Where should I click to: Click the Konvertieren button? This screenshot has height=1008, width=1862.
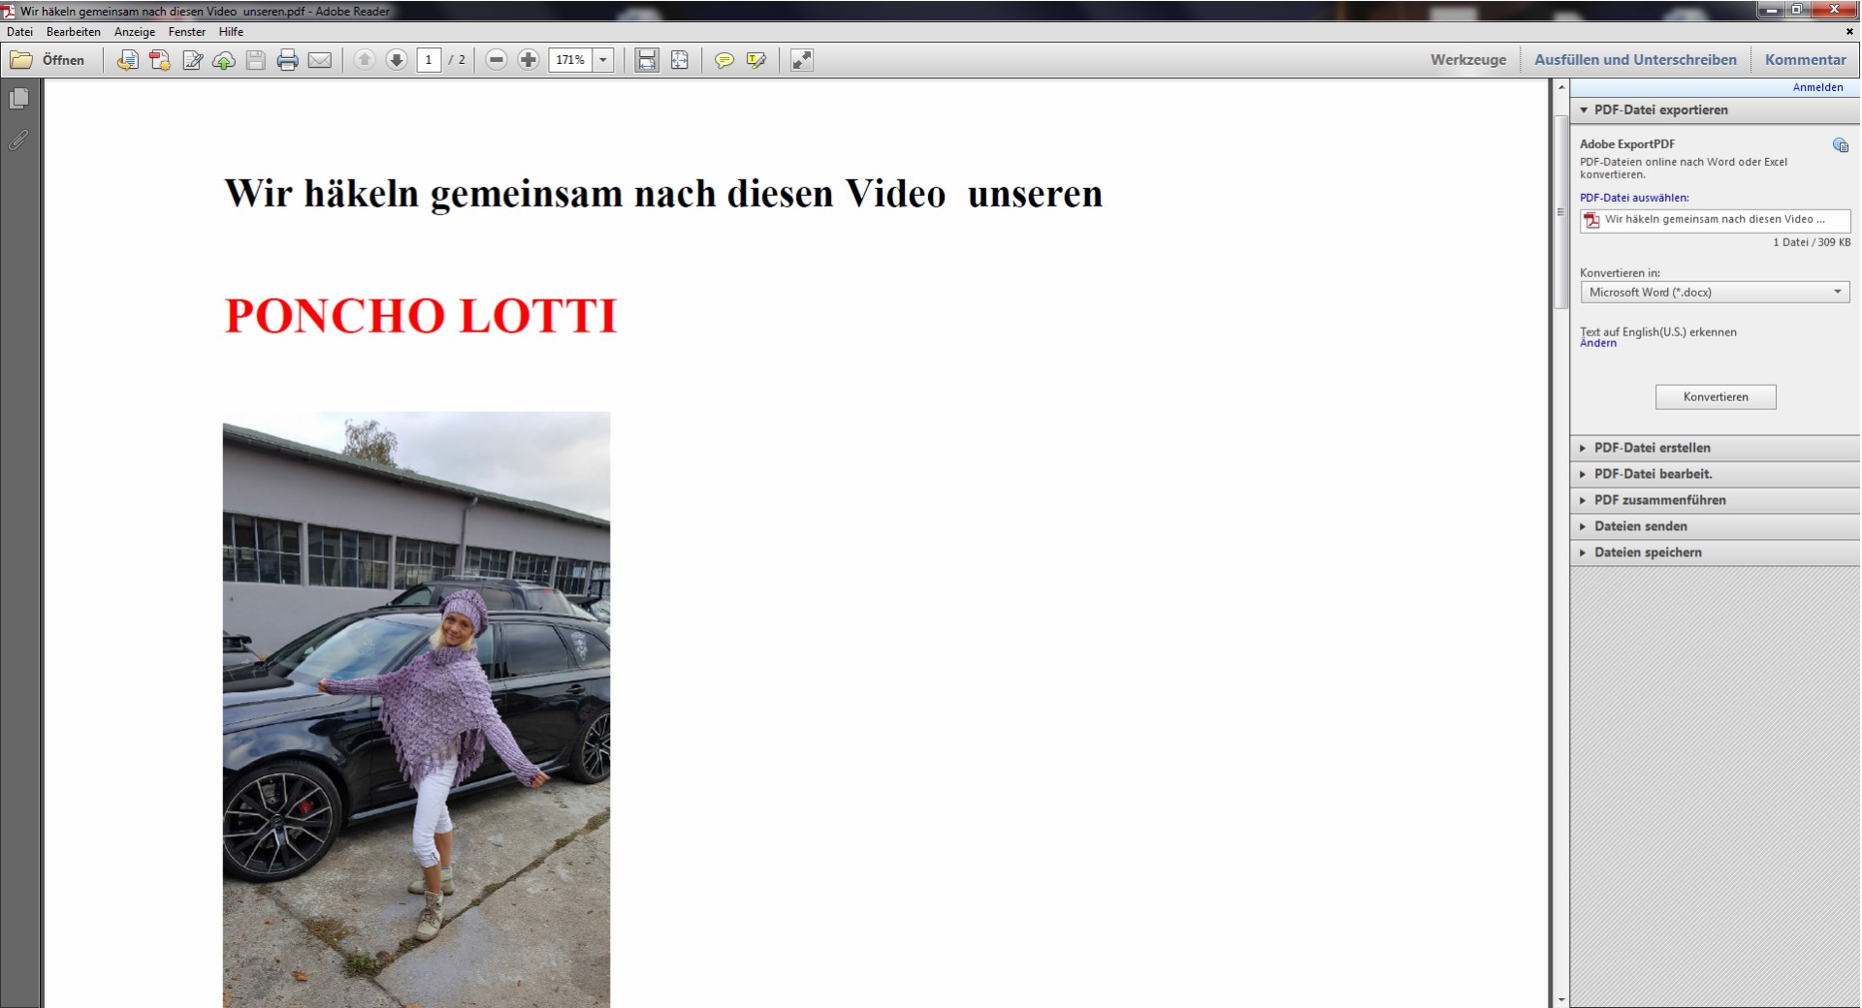pyautogui.click(x=1715, y=397)
